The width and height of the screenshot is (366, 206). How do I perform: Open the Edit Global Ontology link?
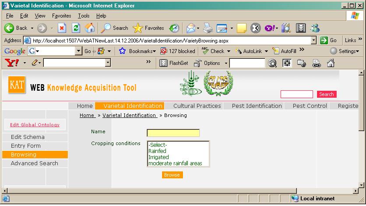click(35, 125)
